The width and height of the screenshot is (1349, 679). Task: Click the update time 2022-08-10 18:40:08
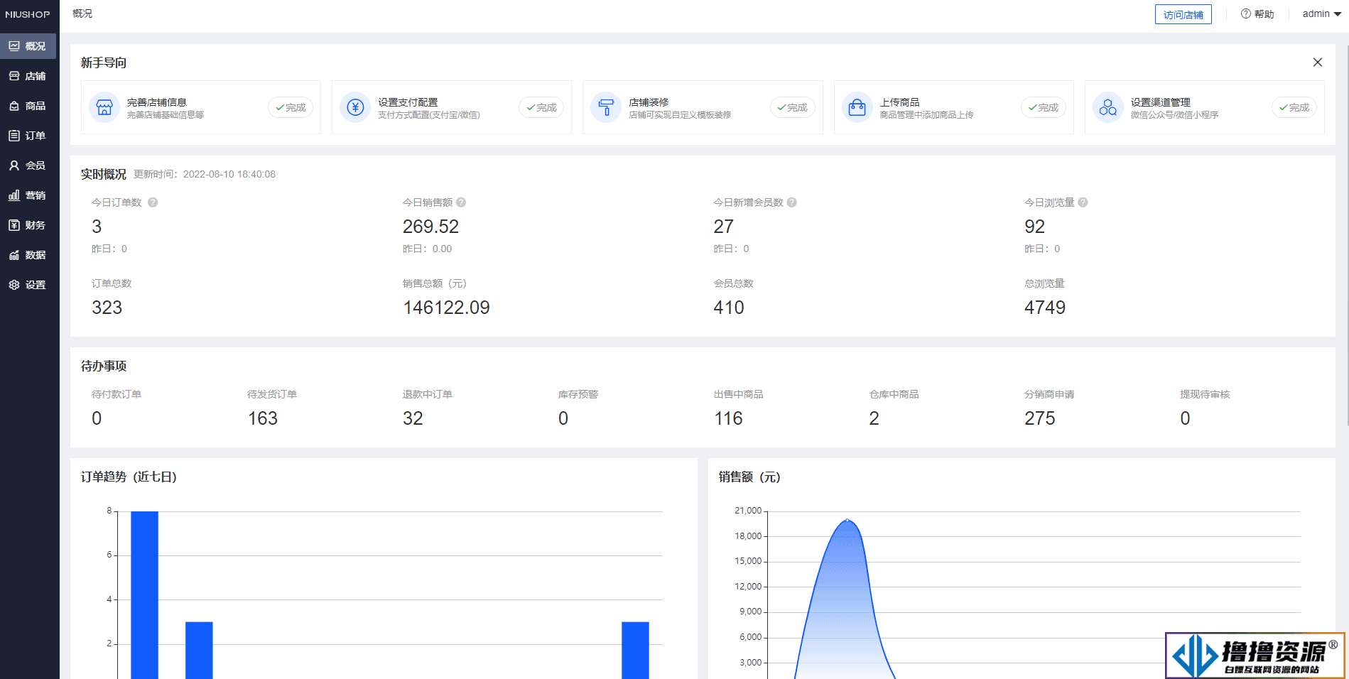[x=229, y=174]
